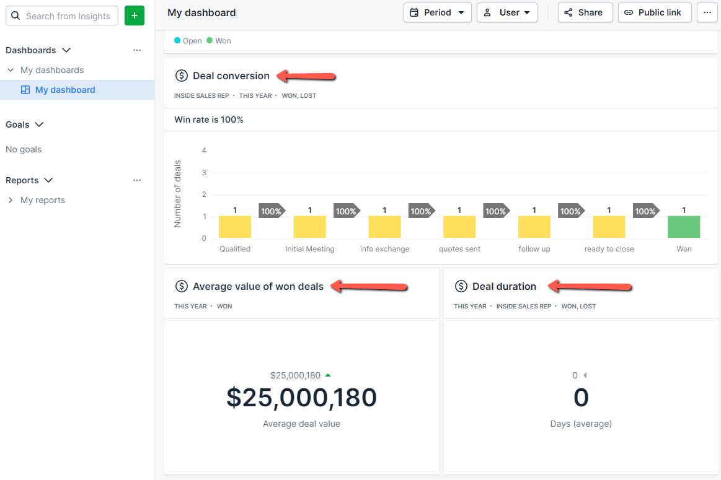Click the Qualified stage yellow bar
The height and width of the screenshot is (480, 721).
(x=235, y=227)
